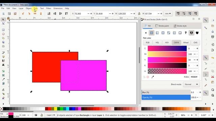Choose the 3D box tool
The width and height of the screenshot is (216, 121).
3,42
